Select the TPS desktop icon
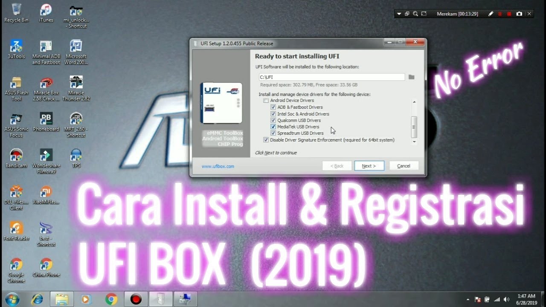The width and height of the screenshot is (546, 307). click(76, 158)
